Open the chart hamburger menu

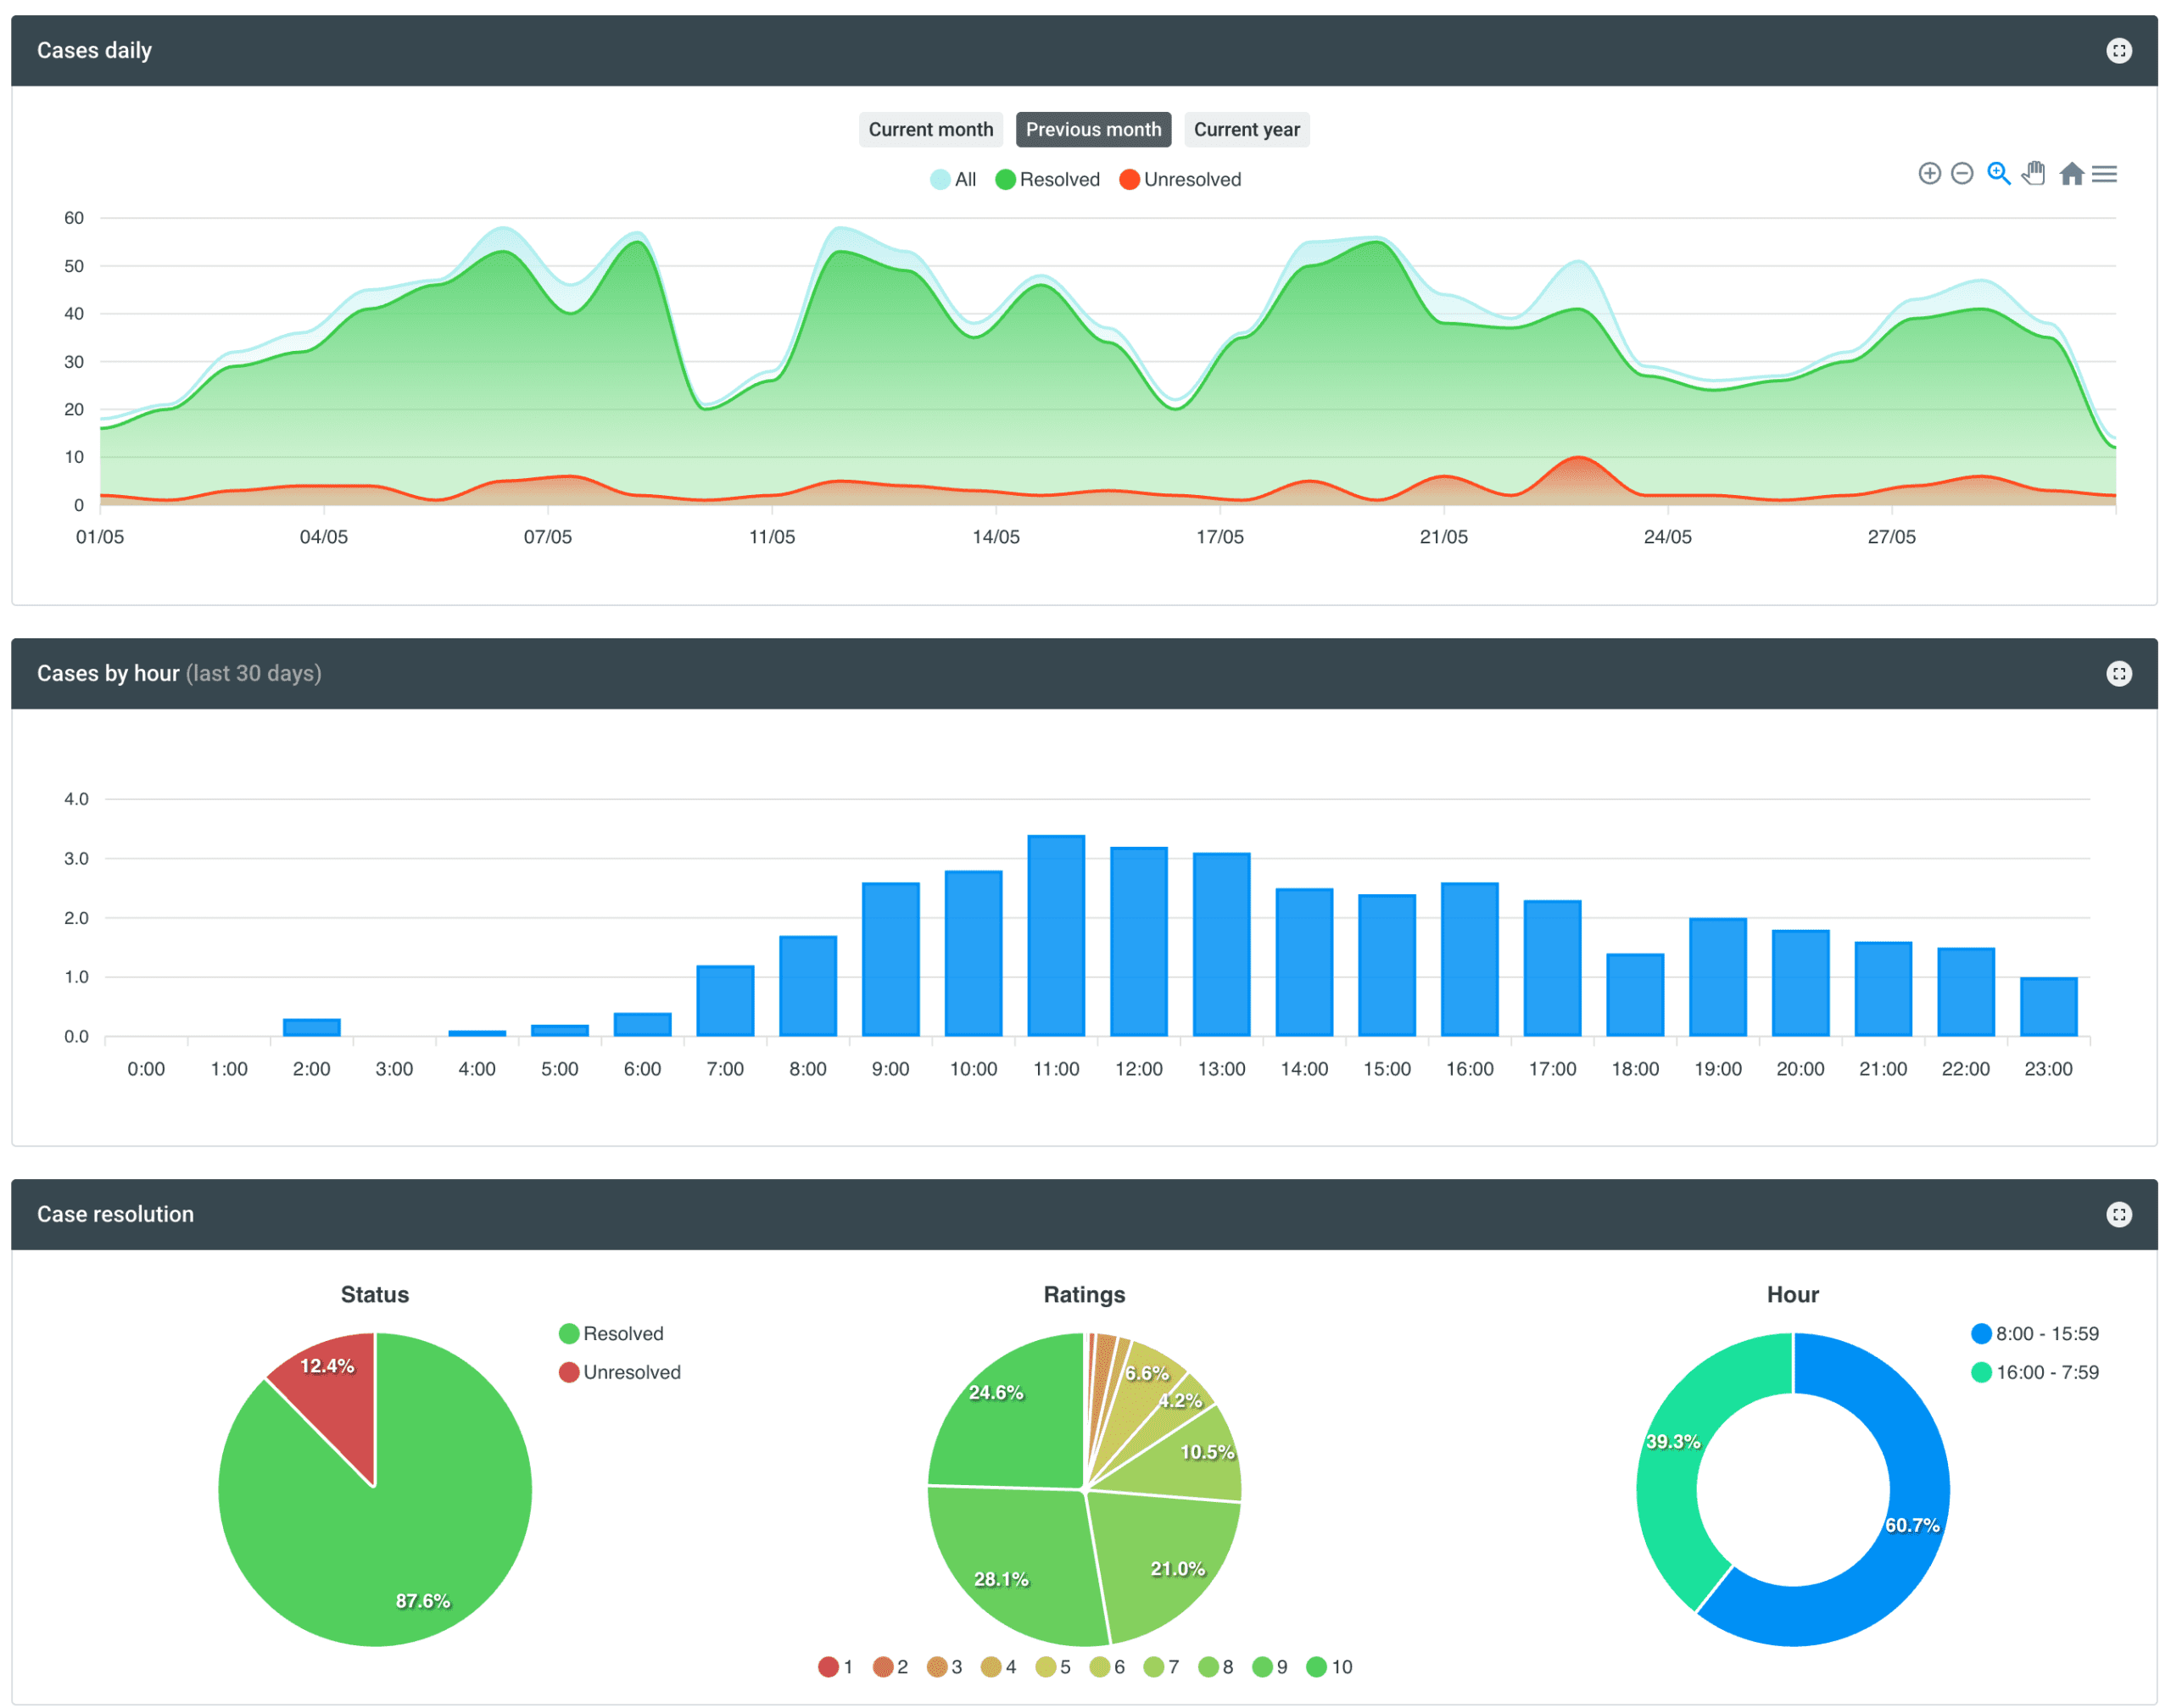click(2105, 174)
